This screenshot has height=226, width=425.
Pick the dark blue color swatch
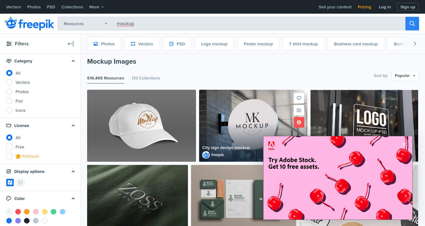click(x=9, y=221)
